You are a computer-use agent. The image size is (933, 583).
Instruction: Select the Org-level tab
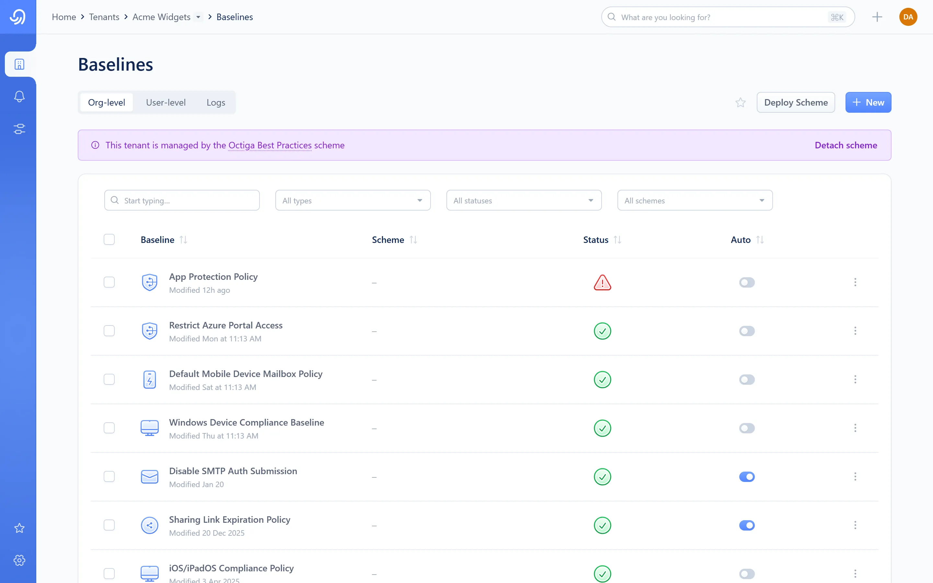[106, 103]
